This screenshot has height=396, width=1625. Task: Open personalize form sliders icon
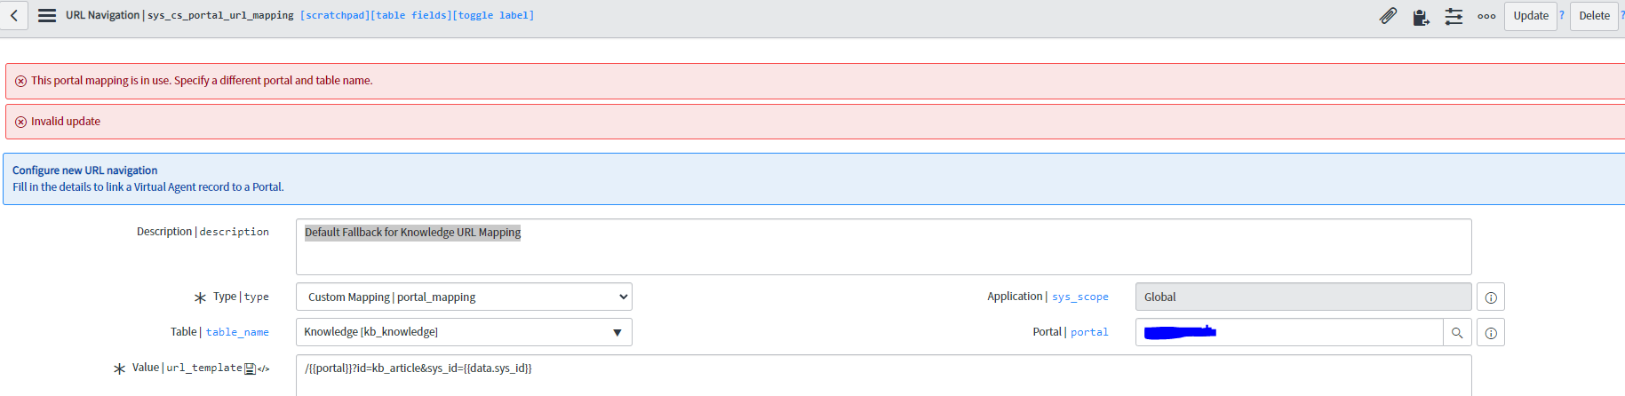coord(1454,16)
